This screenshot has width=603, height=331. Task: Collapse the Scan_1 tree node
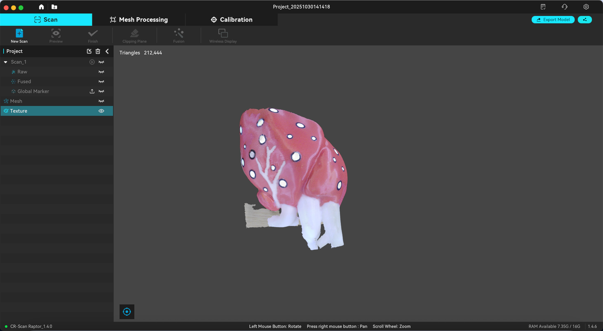click(x=6, y=62)
